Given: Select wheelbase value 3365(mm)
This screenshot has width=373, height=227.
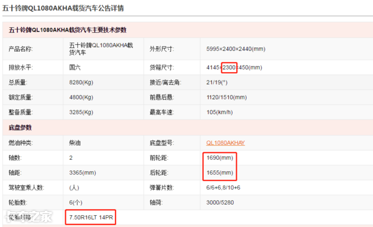Looking at the screenshot, I should [x=83, y=173].
